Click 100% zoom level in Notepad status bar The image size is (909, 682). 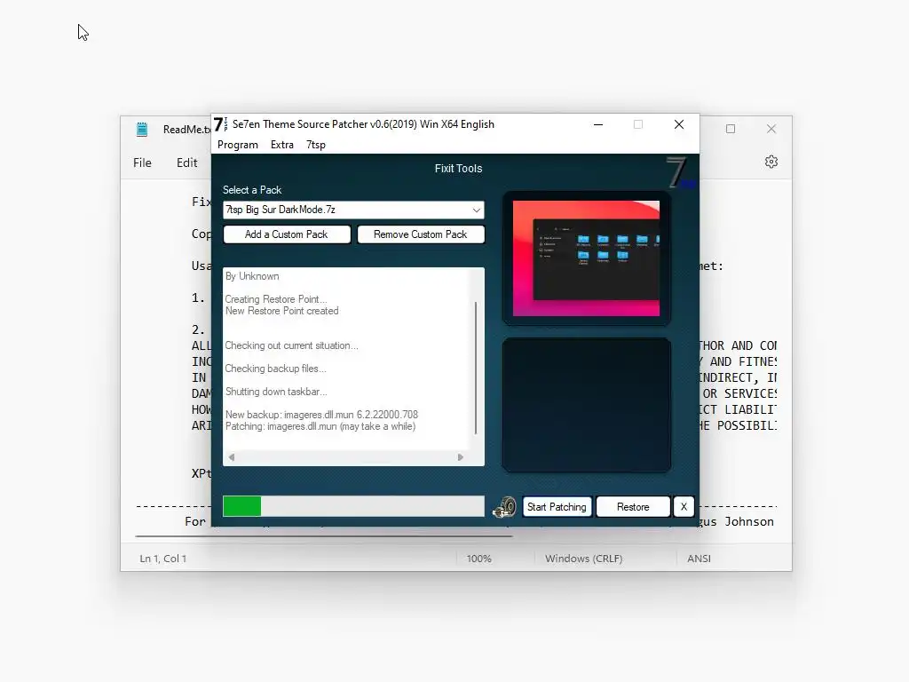478,559
